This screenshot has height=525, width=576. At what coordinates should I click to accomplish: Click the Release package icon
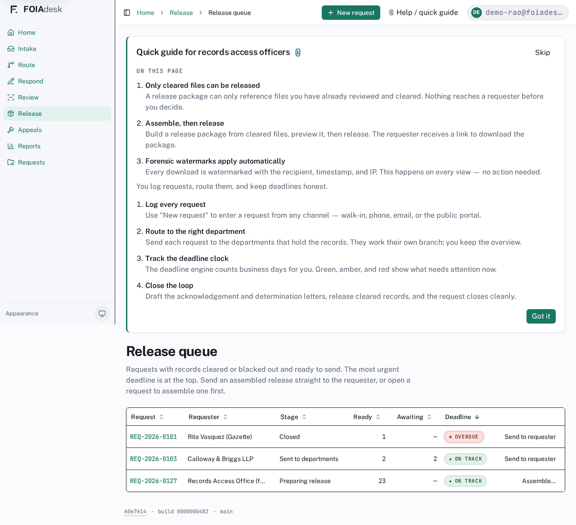tap(11, 114)
